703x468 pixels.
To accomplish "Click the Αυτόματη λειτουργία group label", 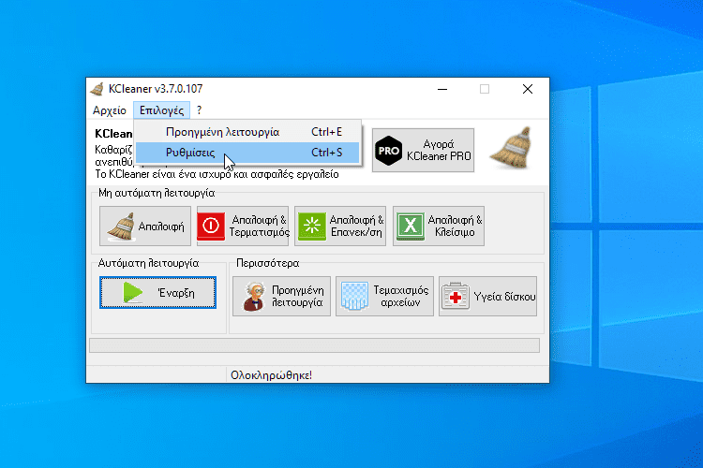I will point(148,263).
